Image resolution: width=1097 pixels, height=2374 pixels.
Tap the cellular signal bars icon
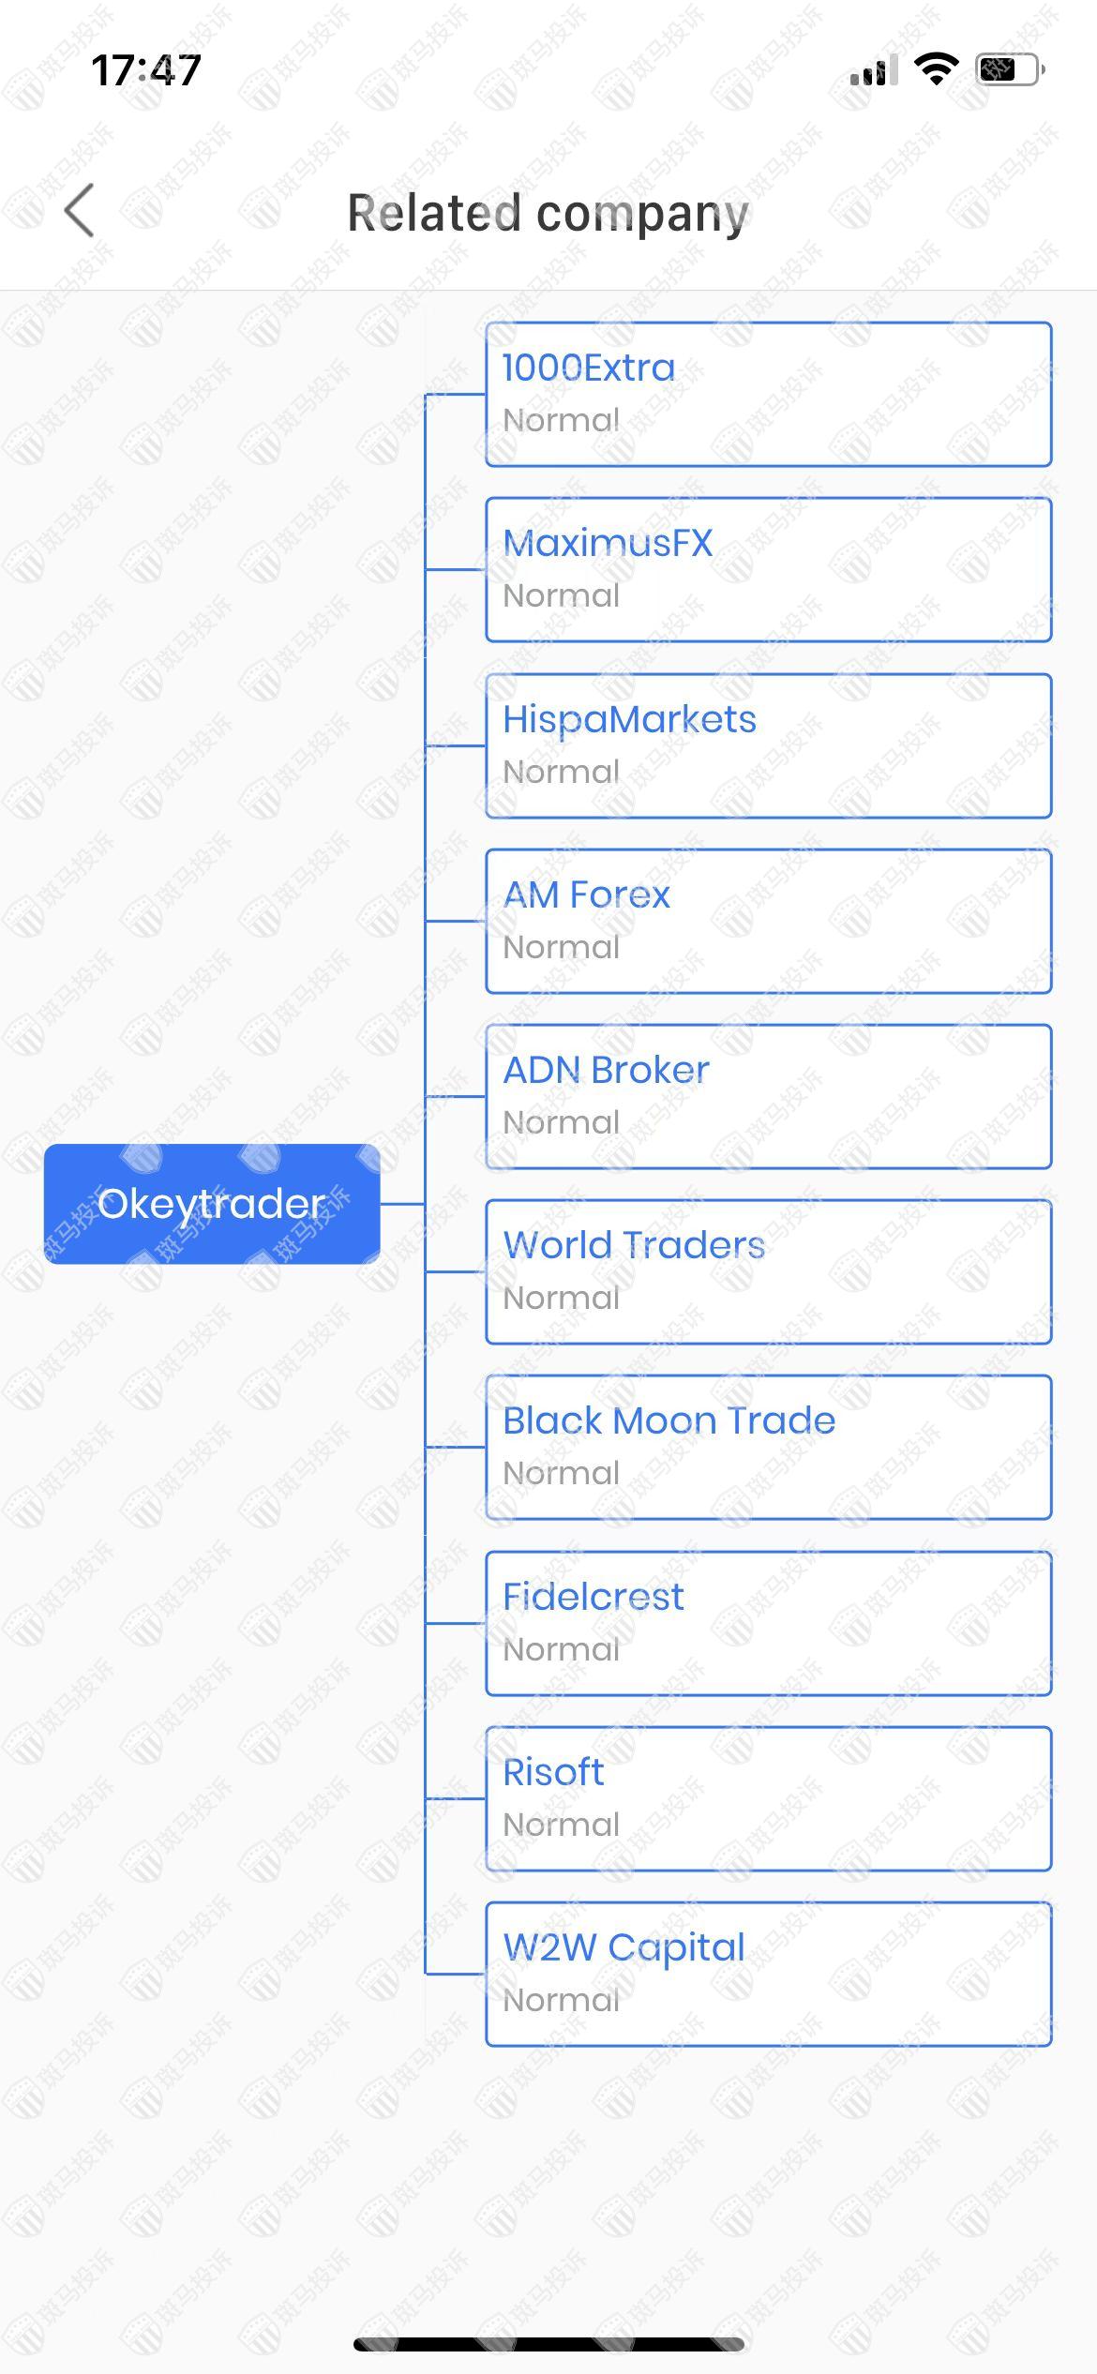(x=873, y=71)
